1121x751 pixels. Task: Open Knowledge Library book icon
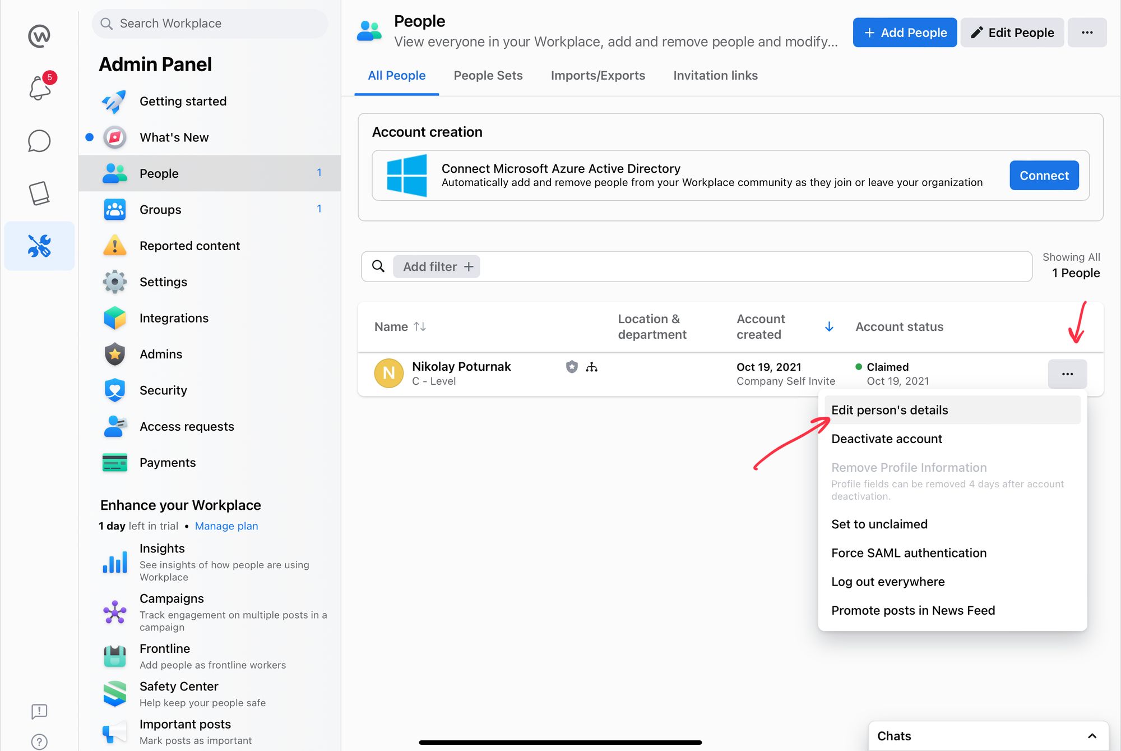pyautogui.click(x=39, y=193)
